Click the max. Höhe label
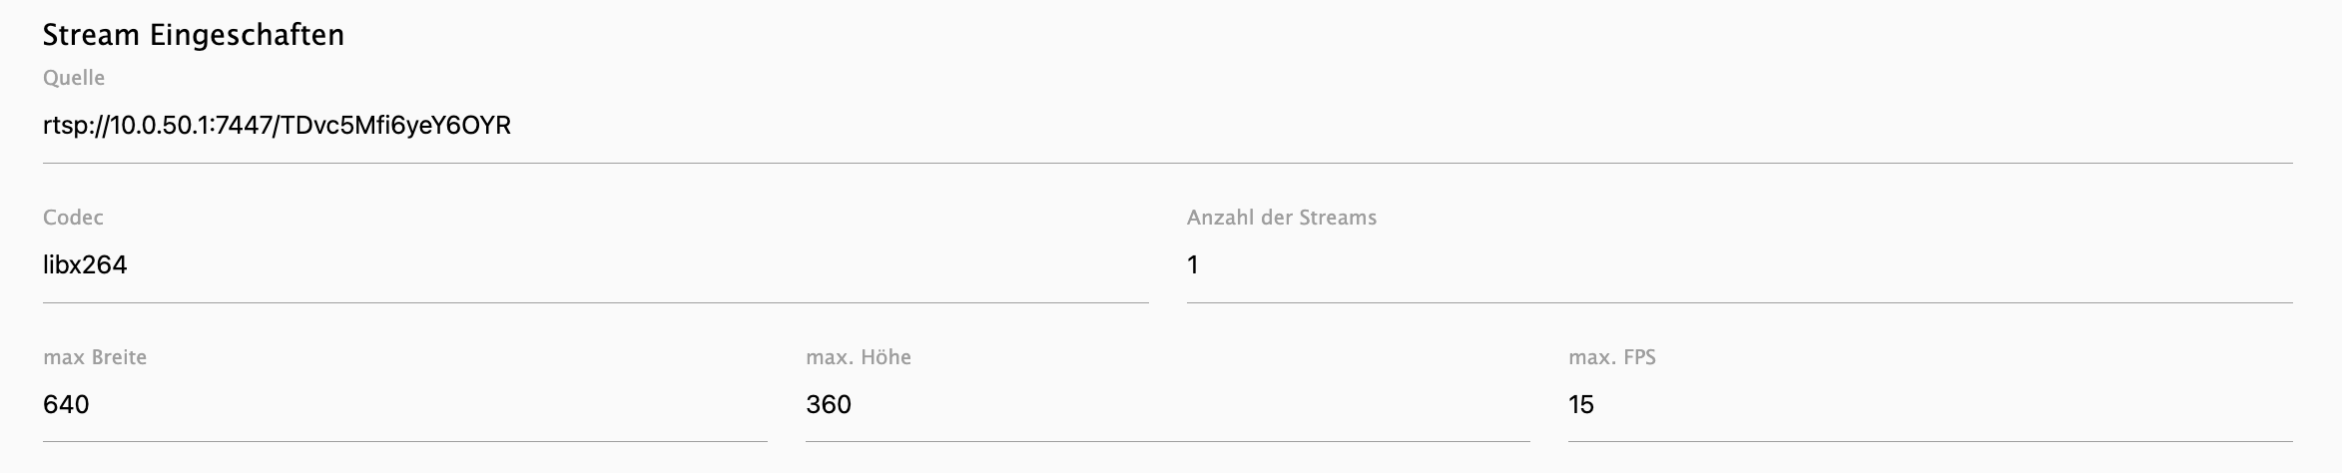This screenshot has width=2342, height=473. tap(859, 357)
